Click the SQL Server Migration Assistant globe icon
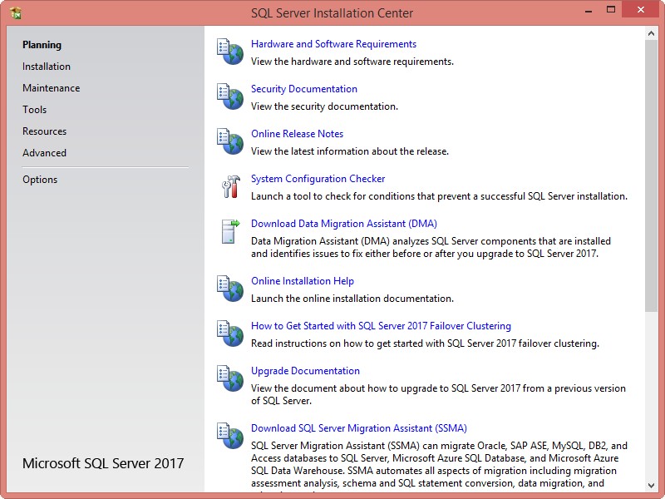This screenshot has height=499, width=665. pos(230,436)
